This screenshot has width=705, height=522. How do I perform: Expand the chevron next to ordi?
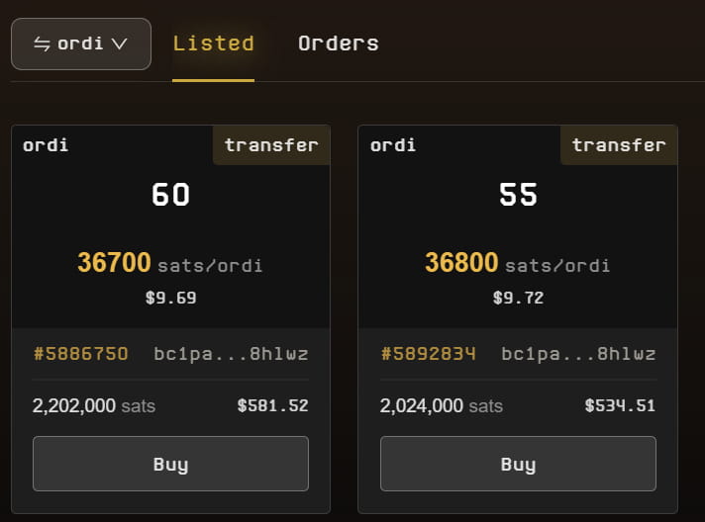pyautogui.click(x=120, y=44)
